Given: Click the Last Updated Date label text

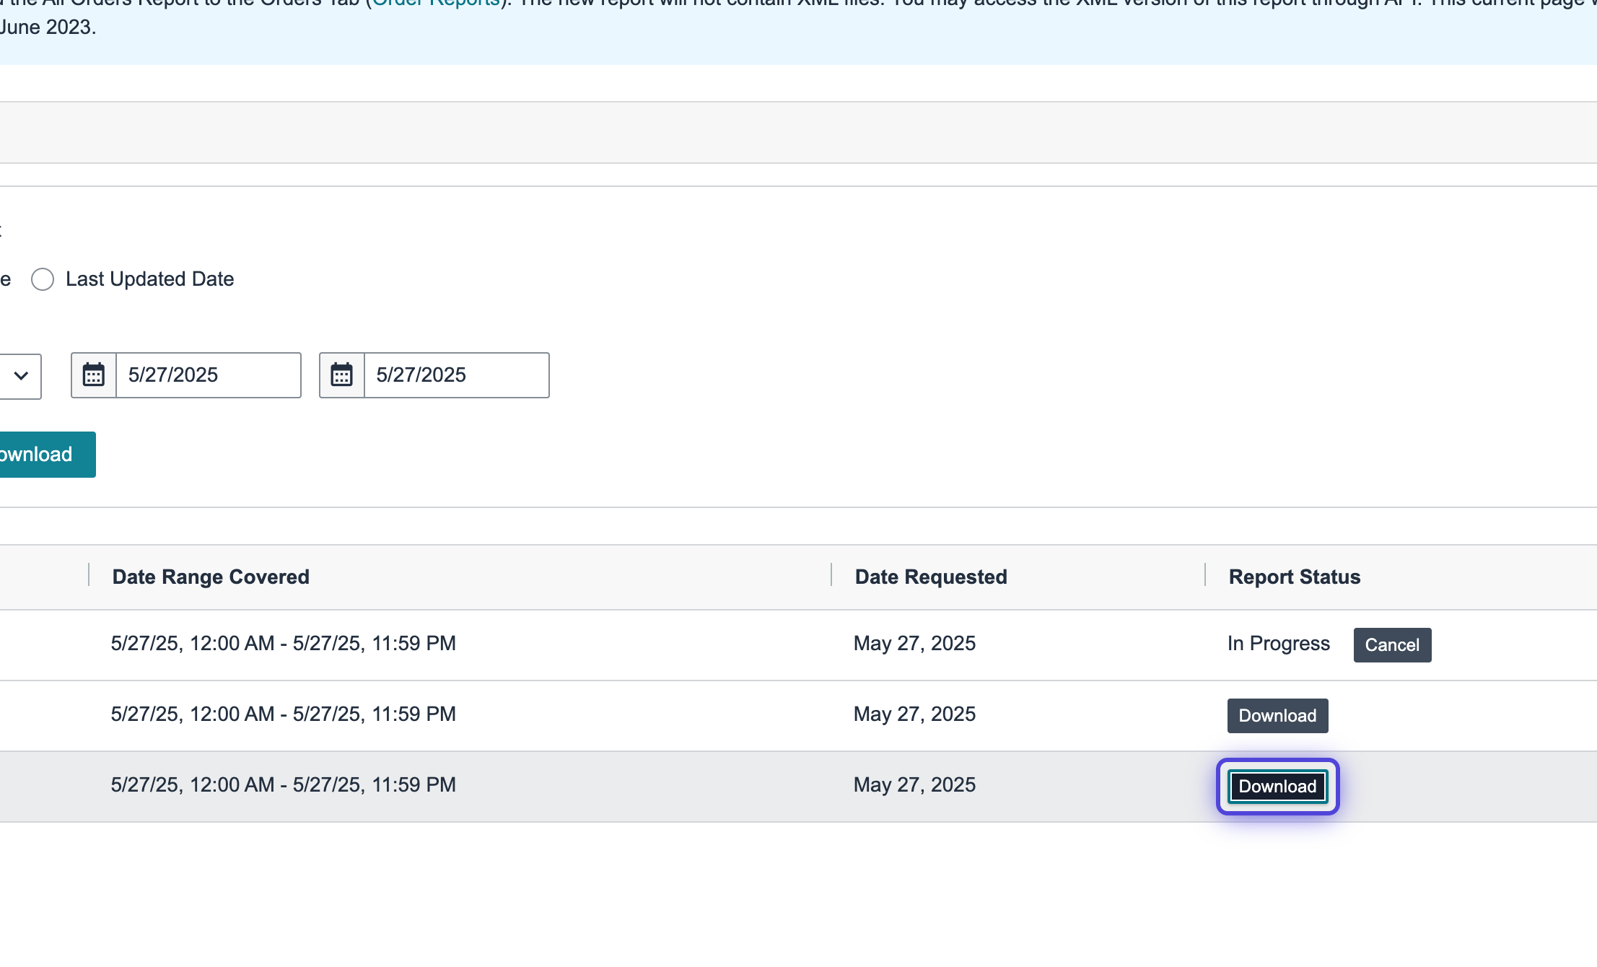Looking at the screenshot, I should [x=149, y=279].
